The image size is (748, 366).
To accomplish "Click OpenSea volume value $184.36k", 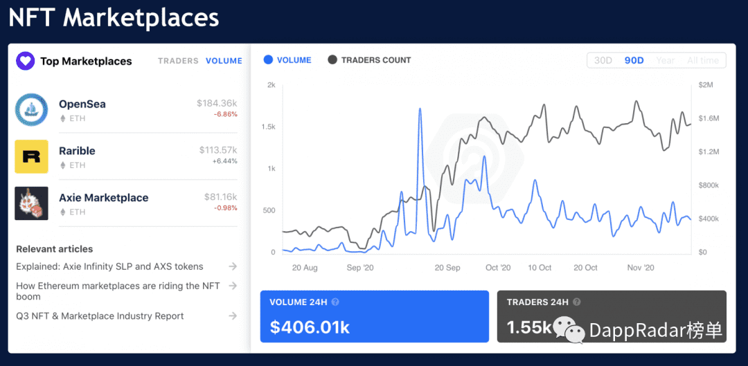I will [x=217, y=103].
